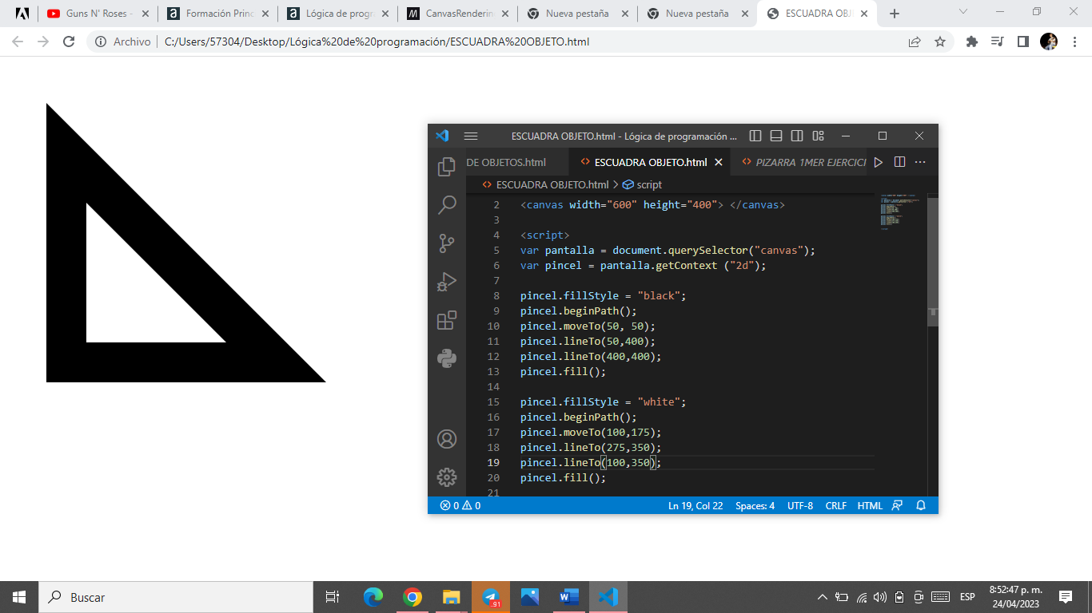Close the Guns N' Roses browser tab
Image resolution: width=1092 pixels, height=613 pixels.
[145, 14]
